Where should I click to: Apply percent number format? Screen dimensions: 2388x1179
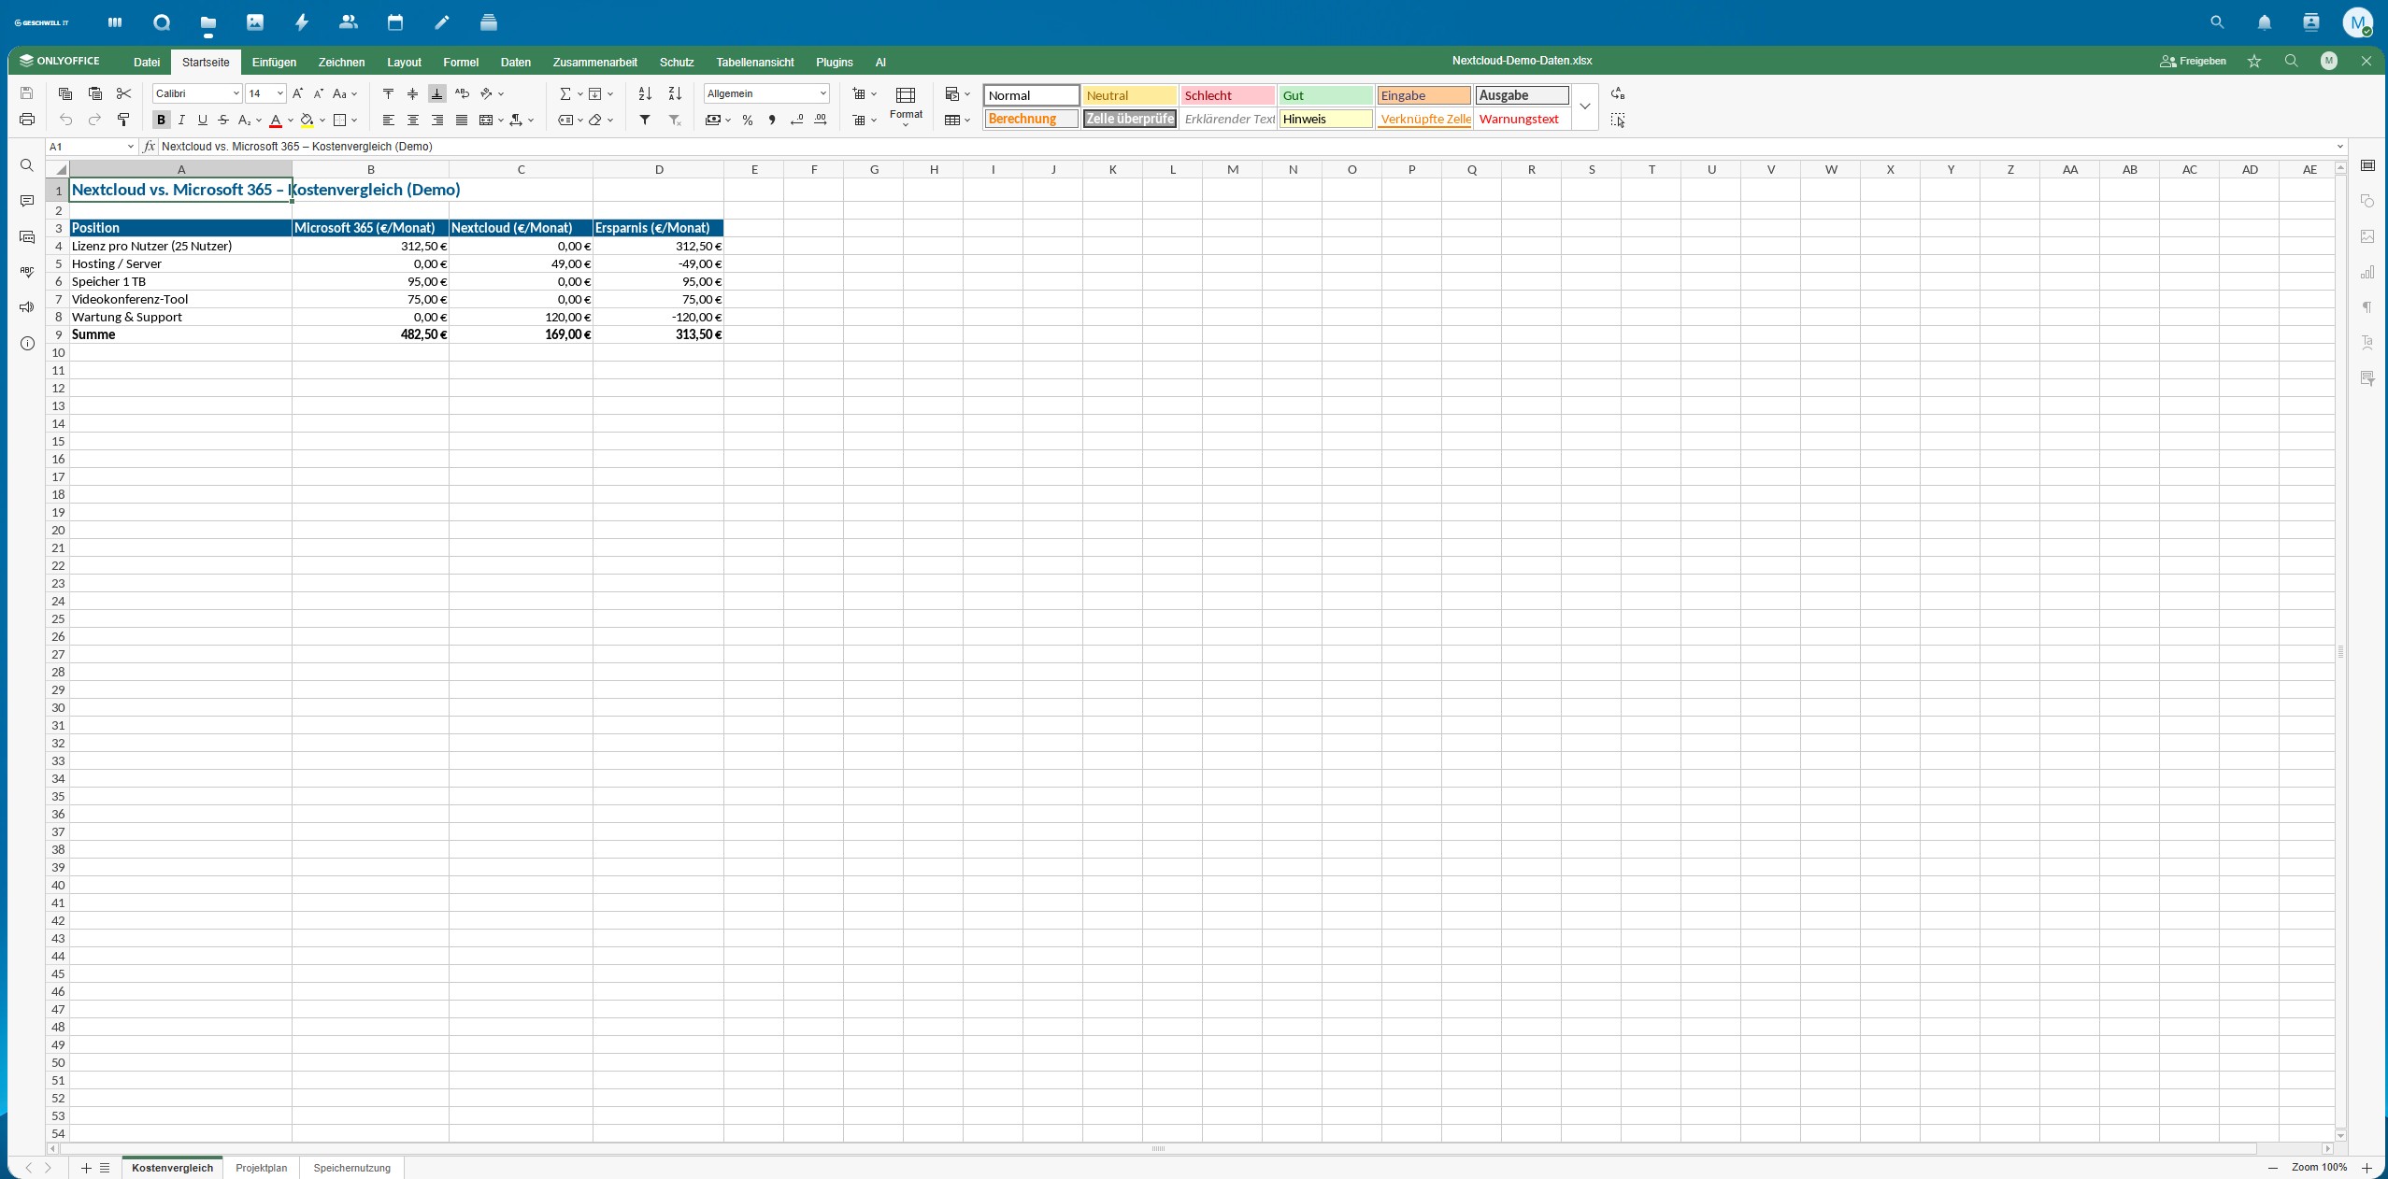click(748, 120)
